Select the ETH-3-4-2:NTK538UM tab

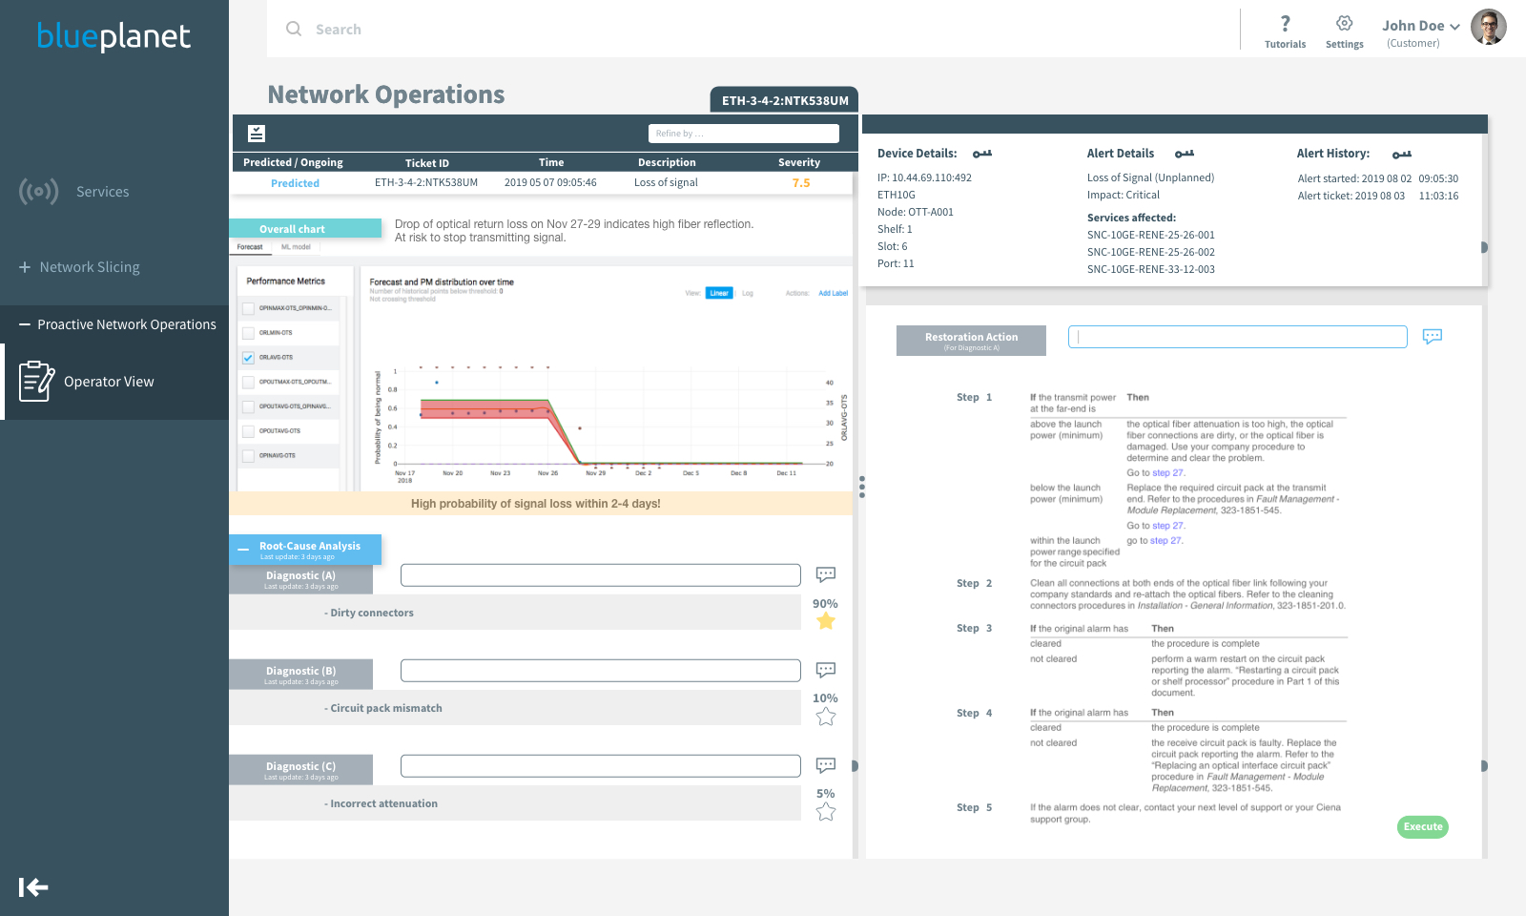785,100
